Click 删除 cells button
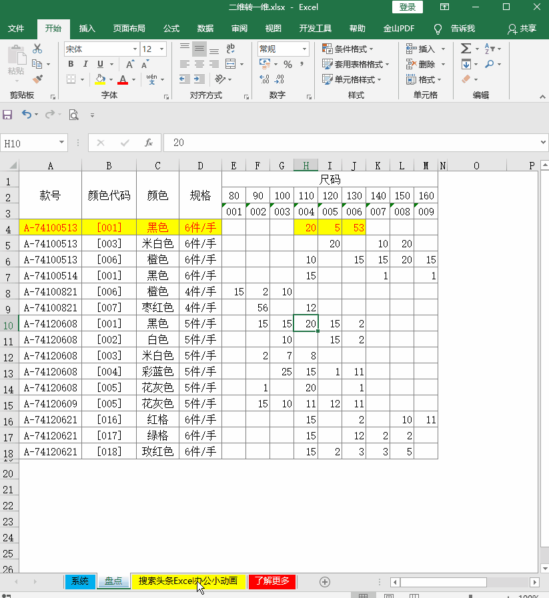Screen dimensions: 549x598 click(426, 64)
